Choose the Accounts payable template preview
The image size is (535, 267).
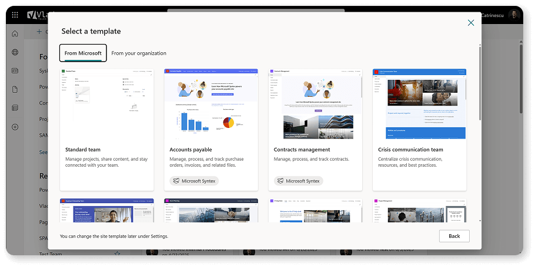click(211, 104)
